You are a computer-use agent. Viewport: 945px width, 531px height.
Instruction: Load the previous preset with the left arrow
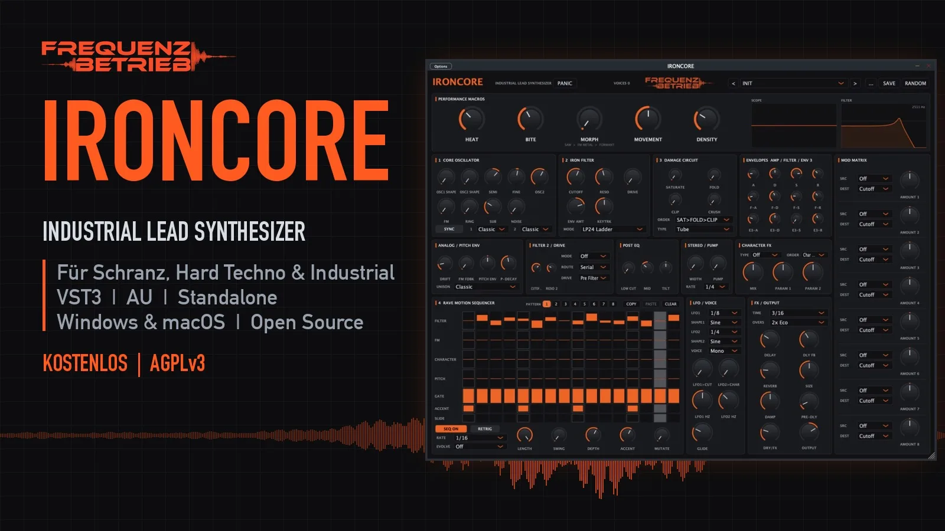pos(734,83)
